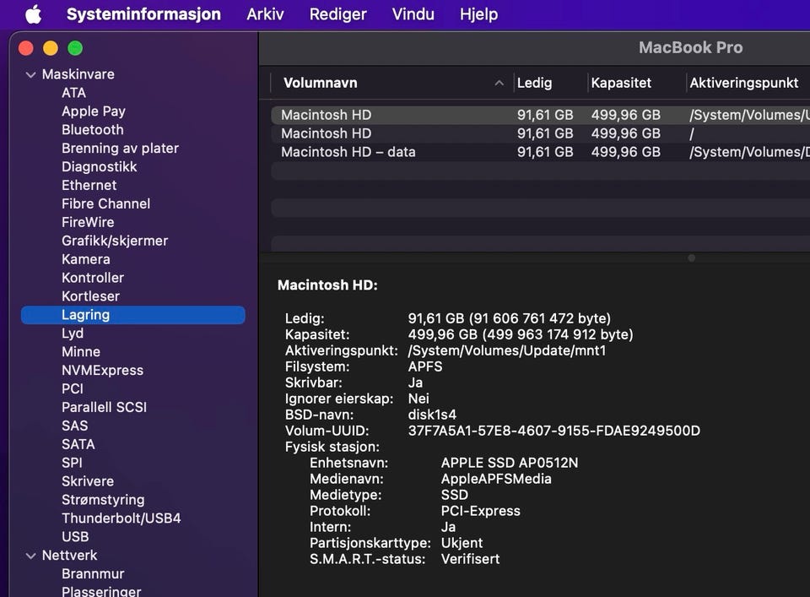810x597 pixels.
Task: Open the Hjelp menu
Action: pos(478,14)
